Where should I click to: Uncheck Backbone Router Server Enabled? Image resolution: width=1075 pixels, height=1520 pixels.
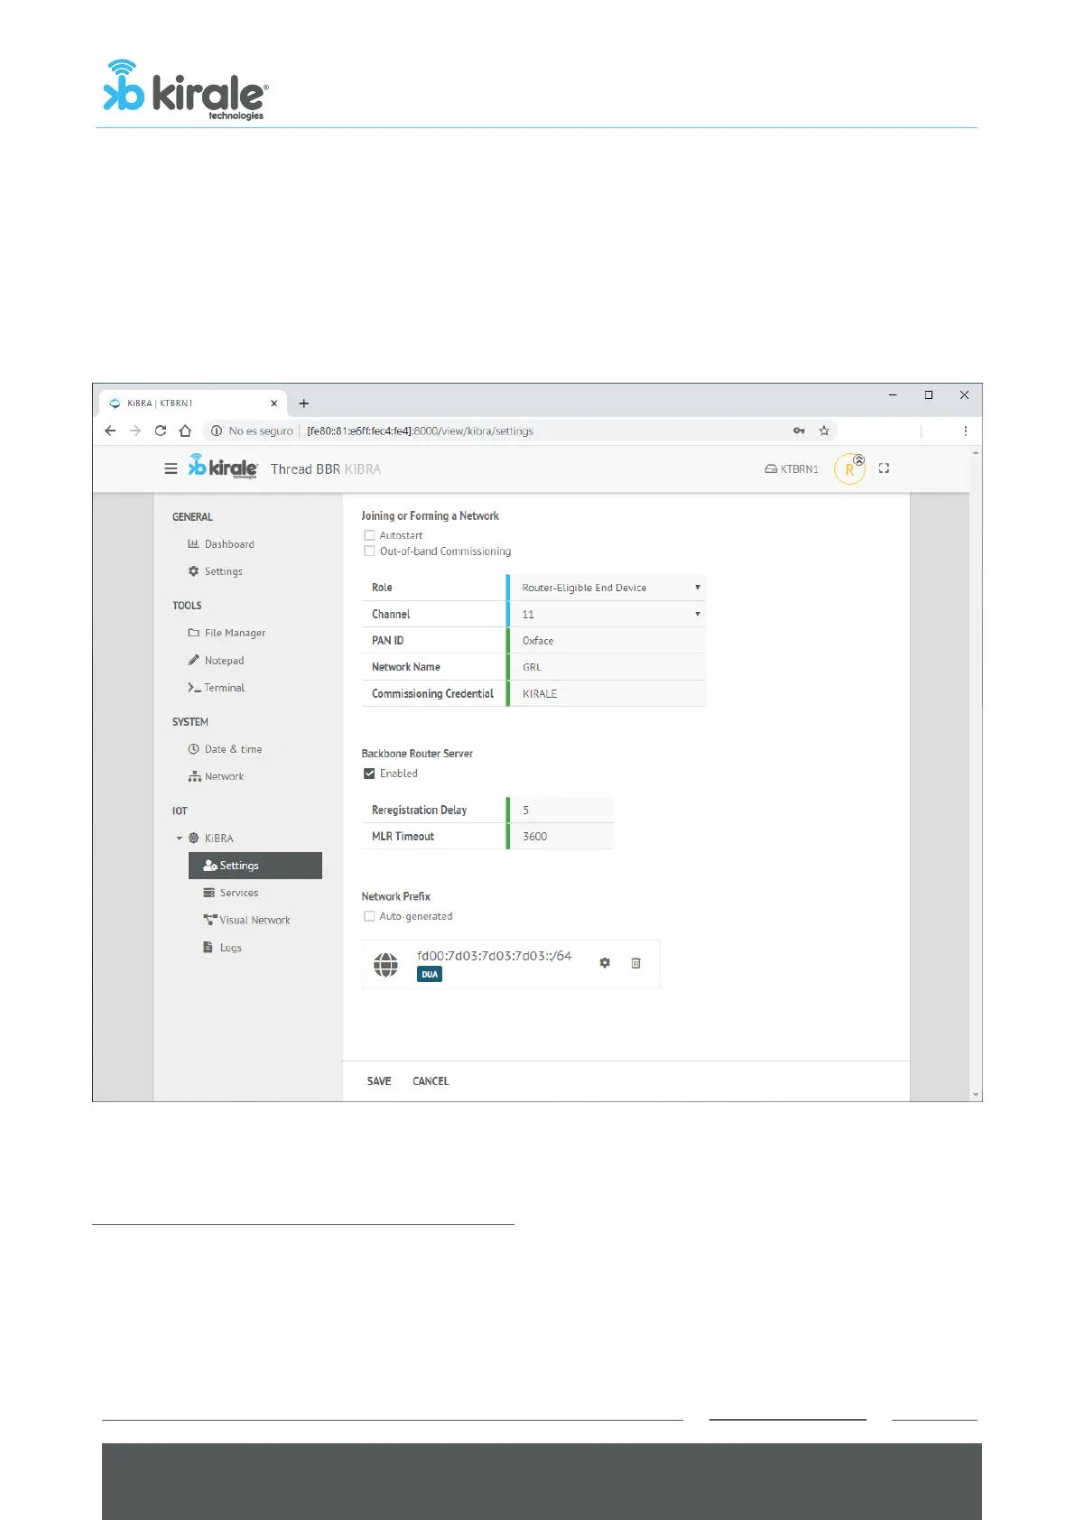click(x=369, y=774)
